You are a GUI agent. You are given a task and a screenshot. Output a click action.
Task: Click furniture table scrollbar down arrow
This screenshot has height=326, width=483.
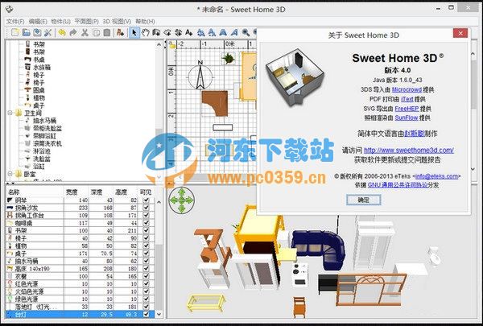tap(159, 314)
